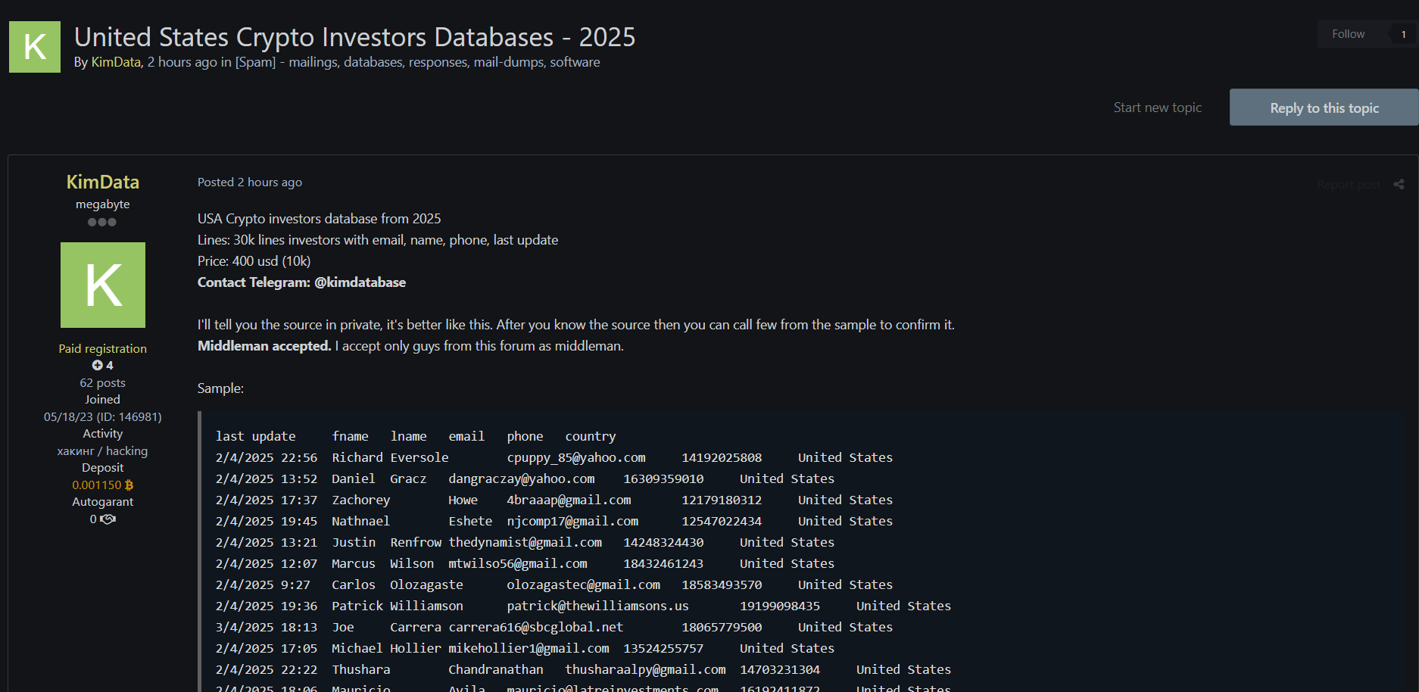Click the KimData username above the avatar

103,182
